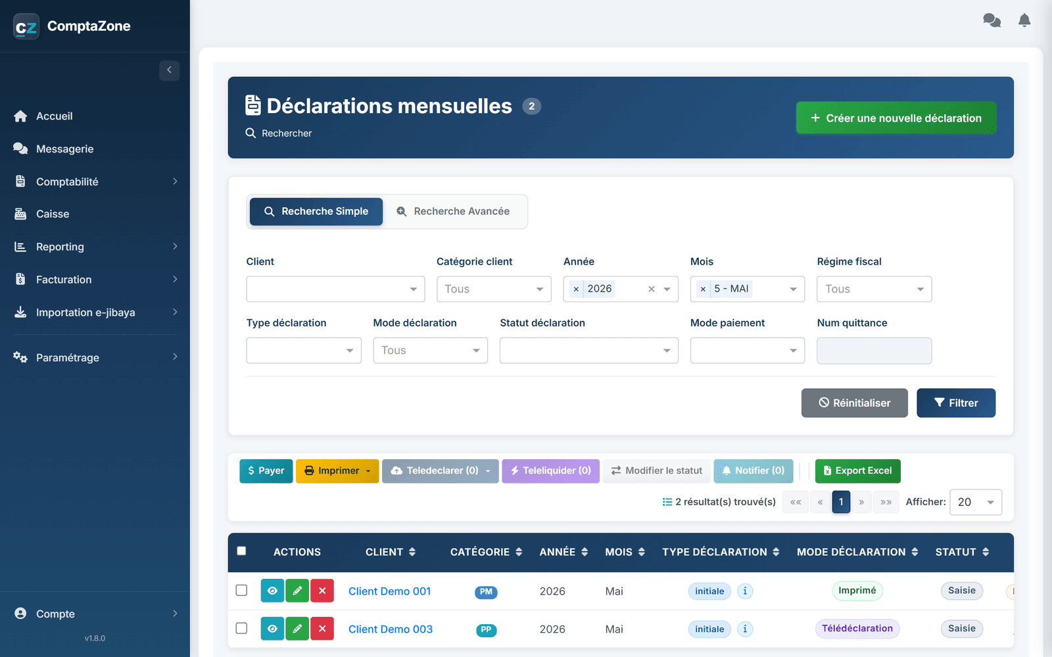
Task: Click the Déclarations mensuelles document icon
Action: click(x=253, y=105)
